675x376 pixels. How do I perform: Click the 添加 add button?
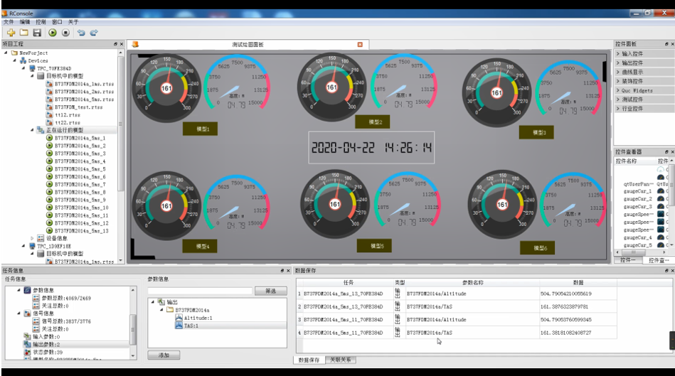158,355
